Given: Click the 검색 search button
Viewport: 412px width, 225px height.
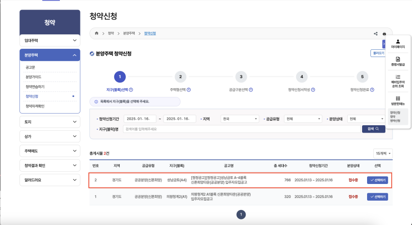Looking at the screenshot, I should (374, 129).
